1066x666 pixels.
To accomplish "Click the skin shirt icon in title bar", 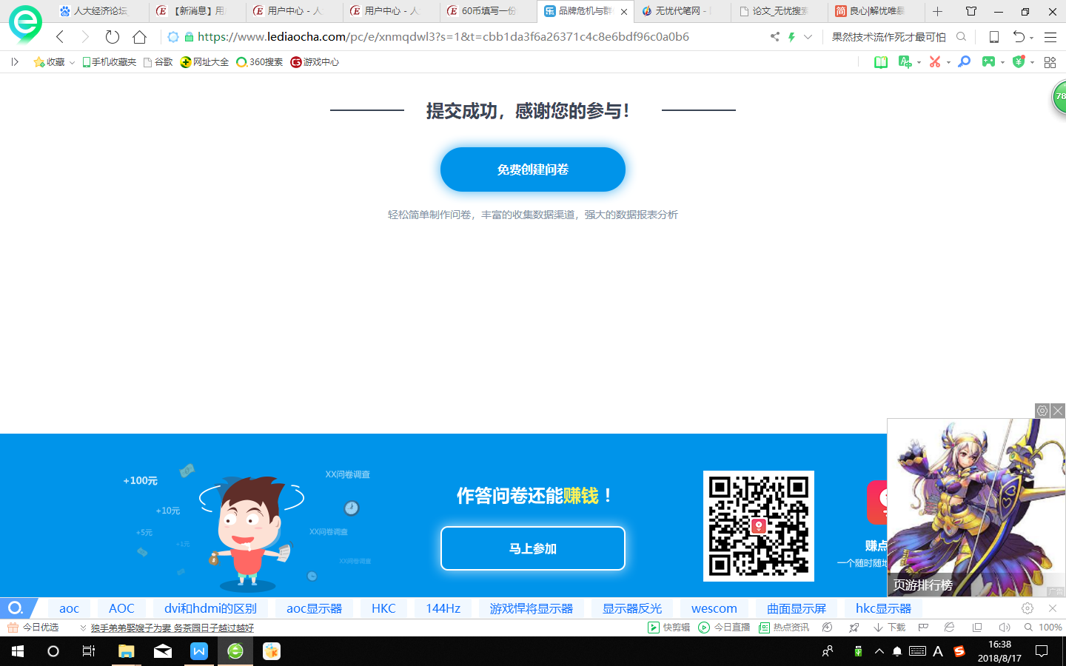I will coord(971,11).
